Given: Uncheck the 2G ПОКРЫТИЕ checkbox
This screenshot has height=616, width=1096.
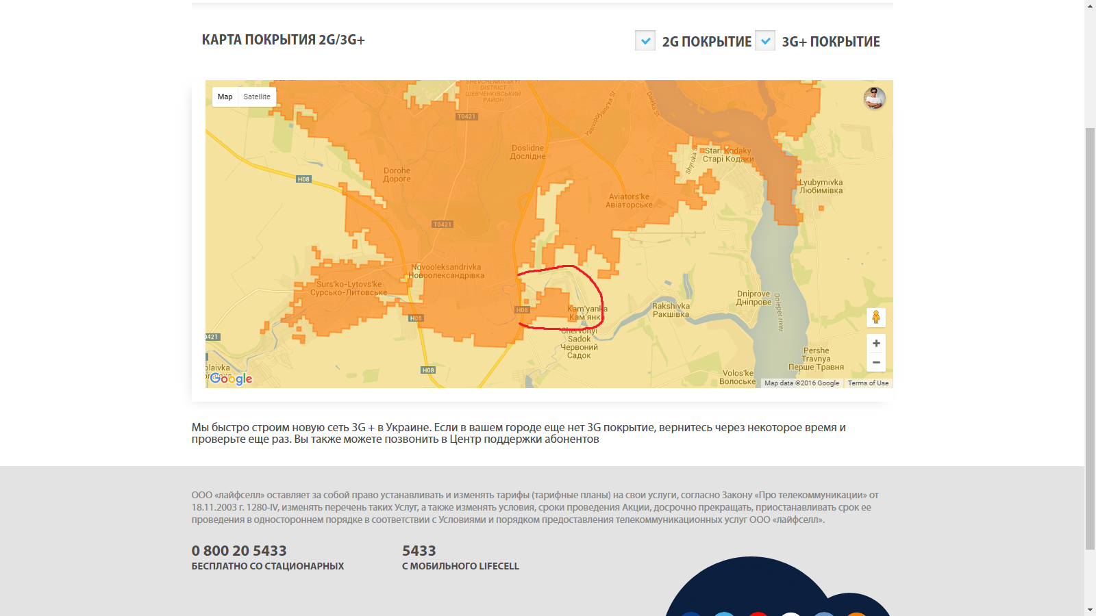Looking at the screenshot, I should pyautogui.click(x=645, y=41).
